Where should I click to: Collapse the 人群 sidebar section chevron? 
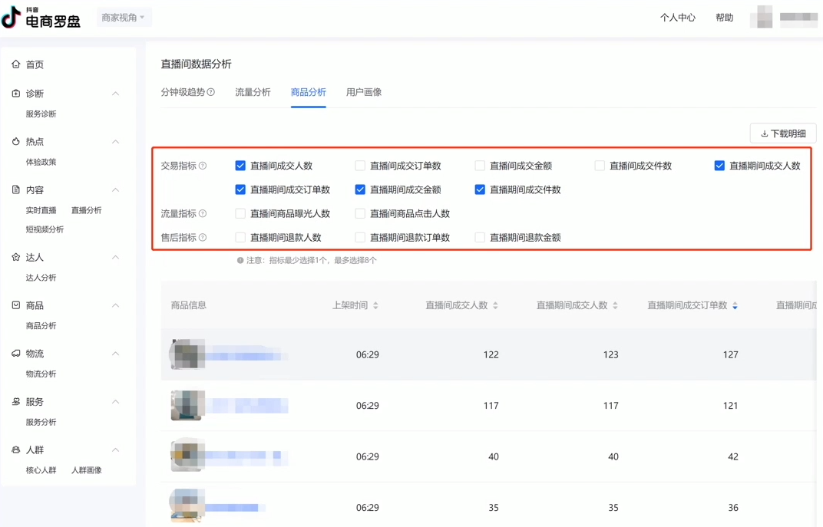[x=115, y=450]
